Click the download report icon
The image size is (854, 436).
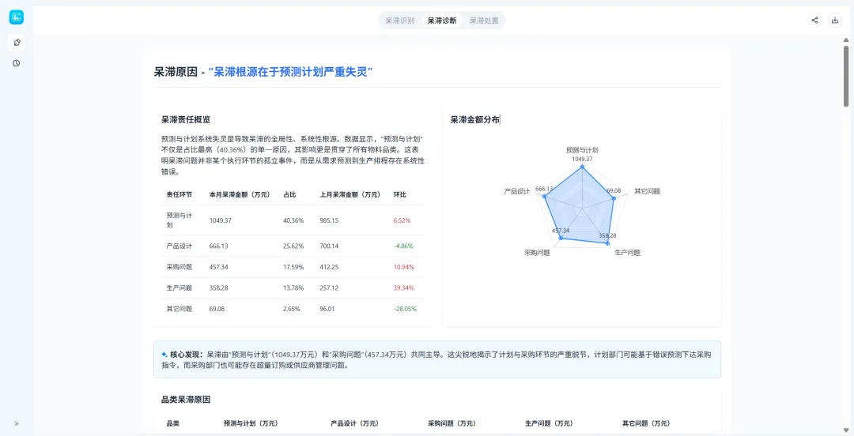pos(835,21)
